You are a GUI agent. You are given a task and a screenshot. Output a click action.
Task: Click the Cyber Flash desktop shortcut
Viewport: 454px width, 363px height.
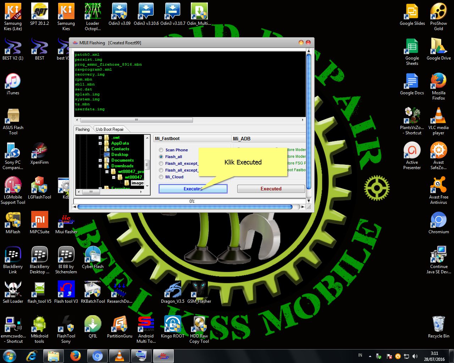tap(93, 258)
